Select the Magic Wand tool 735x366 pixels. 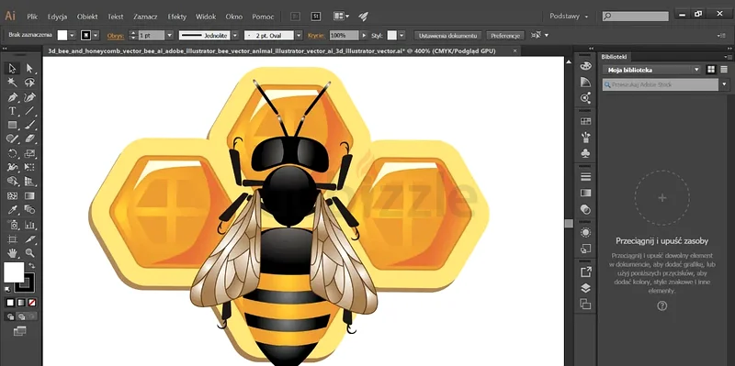(x=12, y=83)
